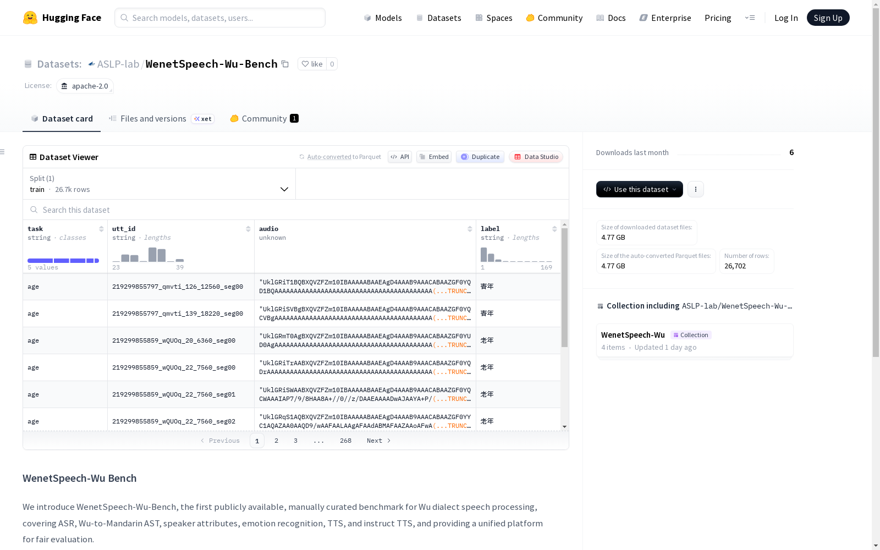
Task: Click the pagination ellipsis
Action: (318, 441)
